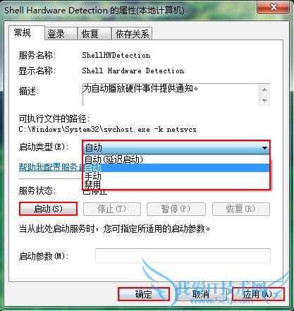Viewport: 294px width, 311px height.
Task: Click the 停止(T) button
Action: (112, 209)
